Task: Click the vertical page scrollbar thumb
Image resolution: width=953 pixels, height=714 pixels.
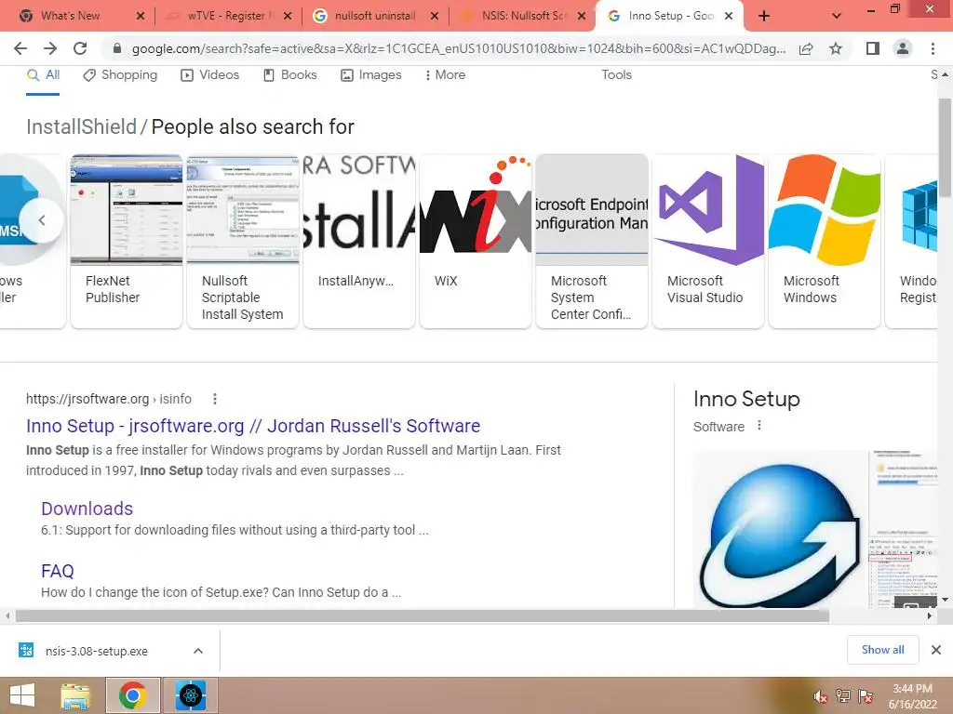Action: 945,147
